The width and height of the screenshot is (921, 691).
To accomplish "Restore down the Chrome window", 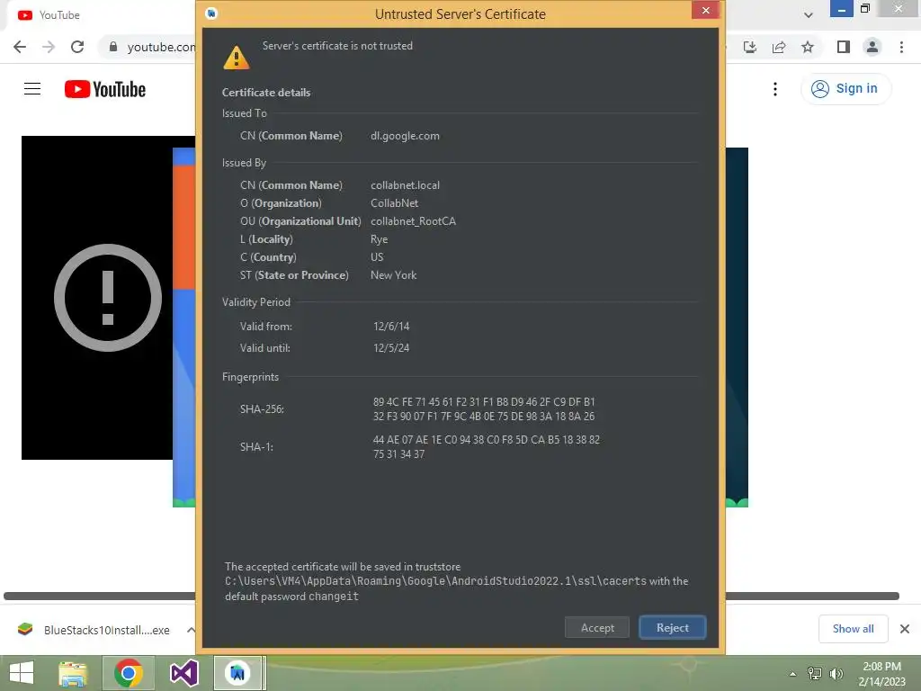I will pyautogui.click(x=865, y=9).
